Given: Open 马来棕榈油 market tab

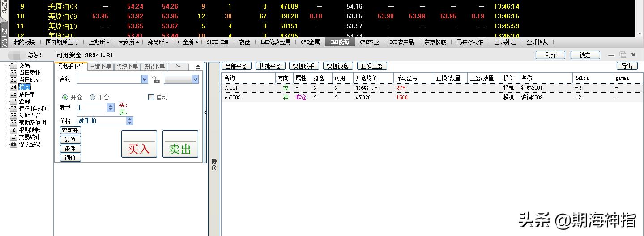Looking at the screenshot, I should [x=470, y=42].
